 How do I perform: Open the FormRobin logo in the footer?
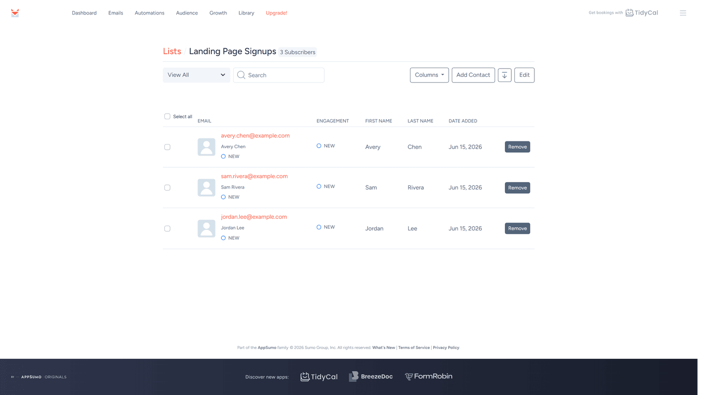[x=429, y=376]
